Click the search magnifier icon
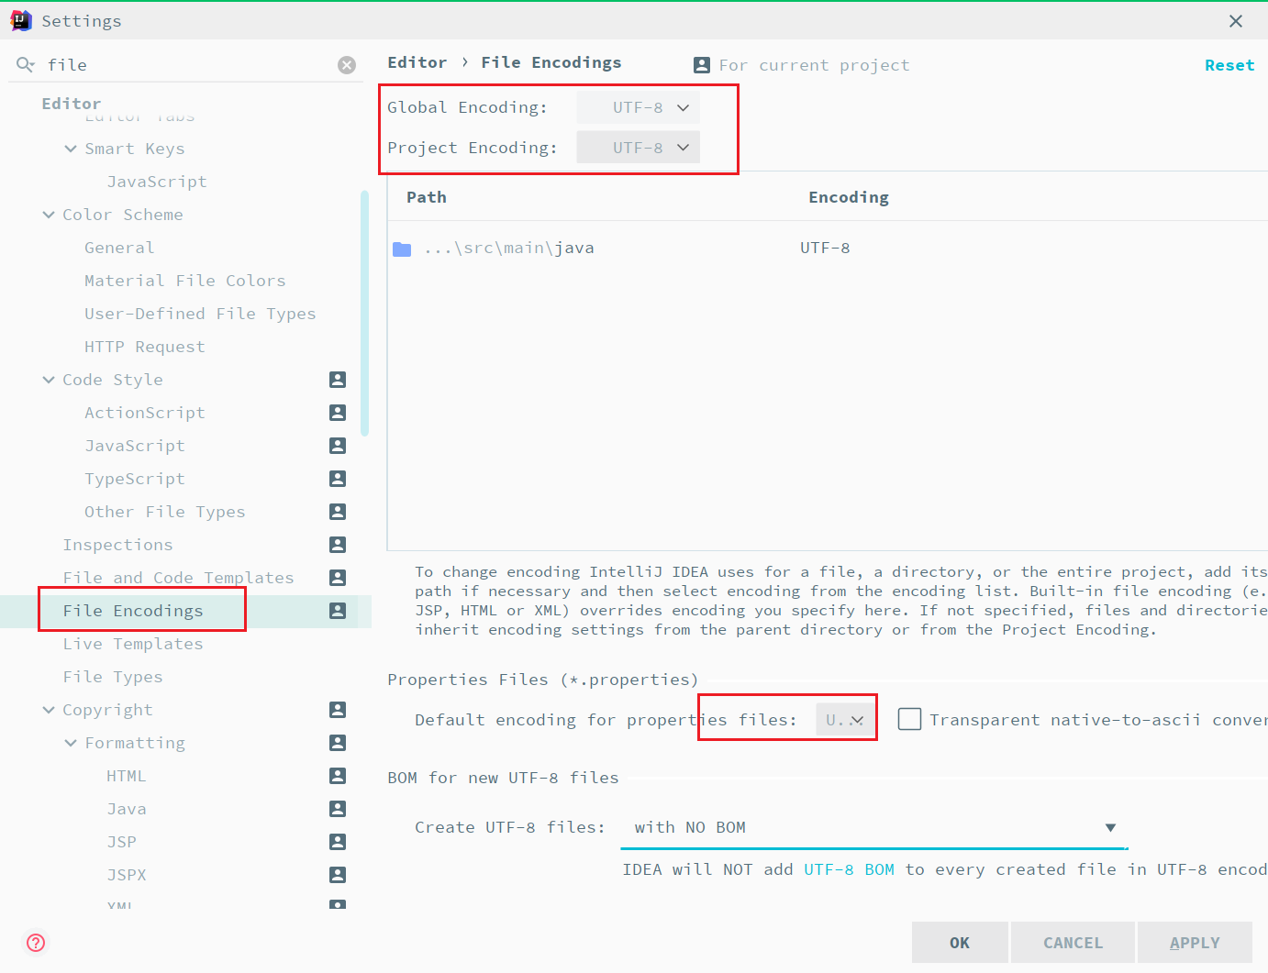 (26, 64)
